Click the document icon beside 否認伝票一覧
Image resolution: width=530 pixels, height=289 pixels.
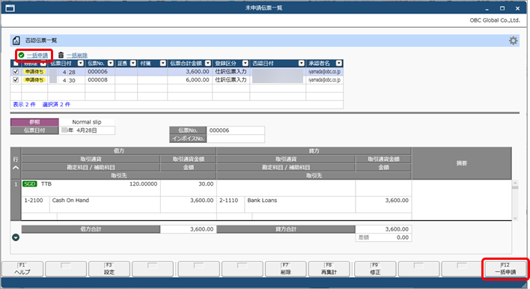tap(16, 40)
